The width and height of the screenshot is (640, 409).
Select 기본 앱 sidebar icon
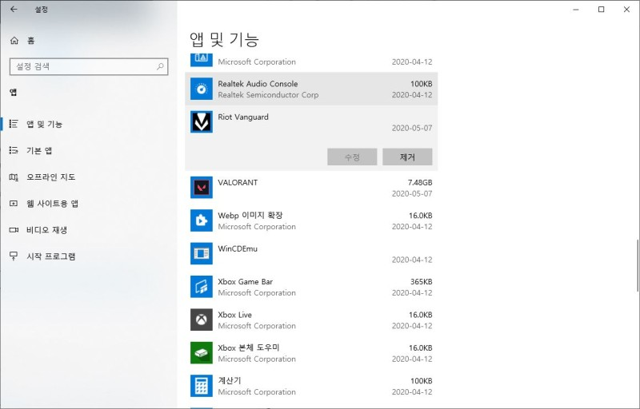[x=14, y=150]
